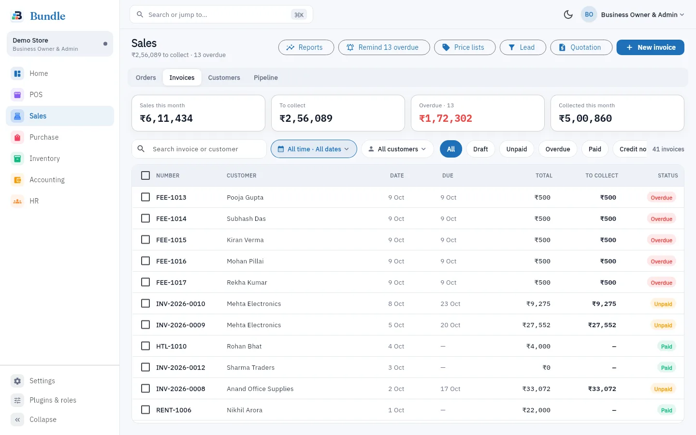
Task: Check the FEE-1017 invoice checkbox
Action: coord(145,282)
